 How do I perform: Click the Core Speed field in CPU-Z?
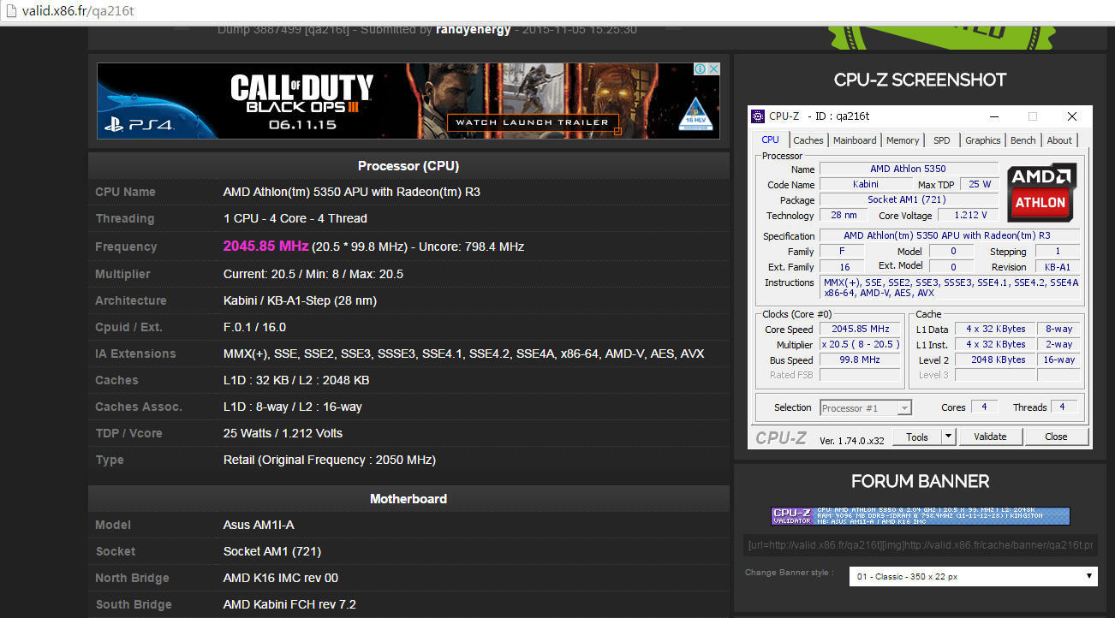point(860,329)
